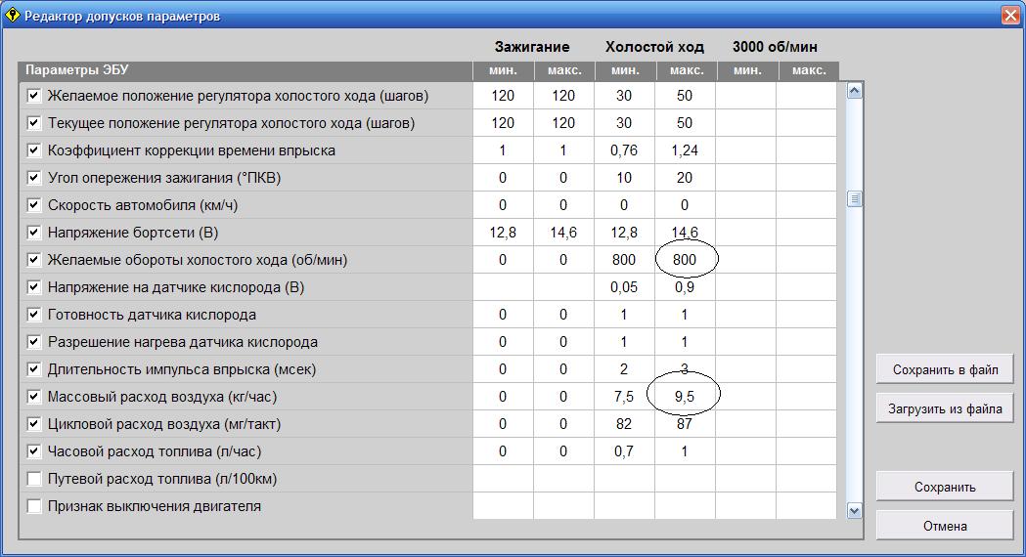Toggle the Массовый расход воздуха checkbox

tap(34, 397)
